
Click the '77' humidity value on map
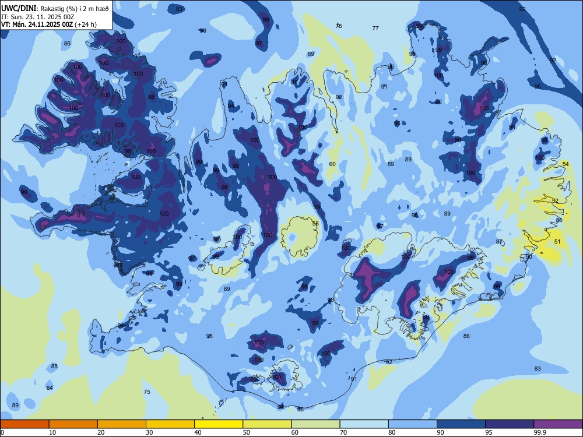pyautogui.click(x=375, y=28)
